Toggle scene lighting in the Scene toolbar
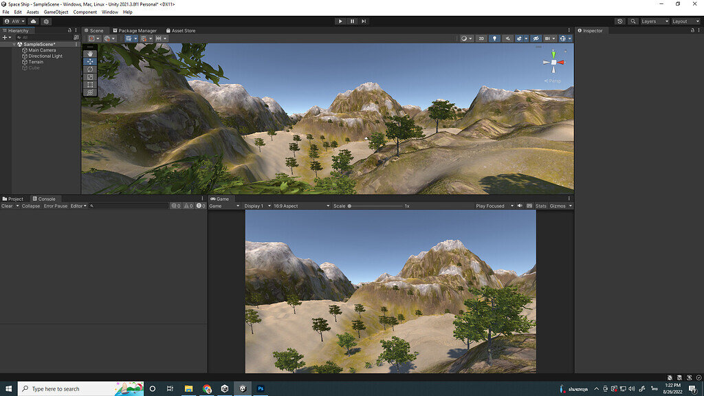The image size is (704, 396). 495,38
